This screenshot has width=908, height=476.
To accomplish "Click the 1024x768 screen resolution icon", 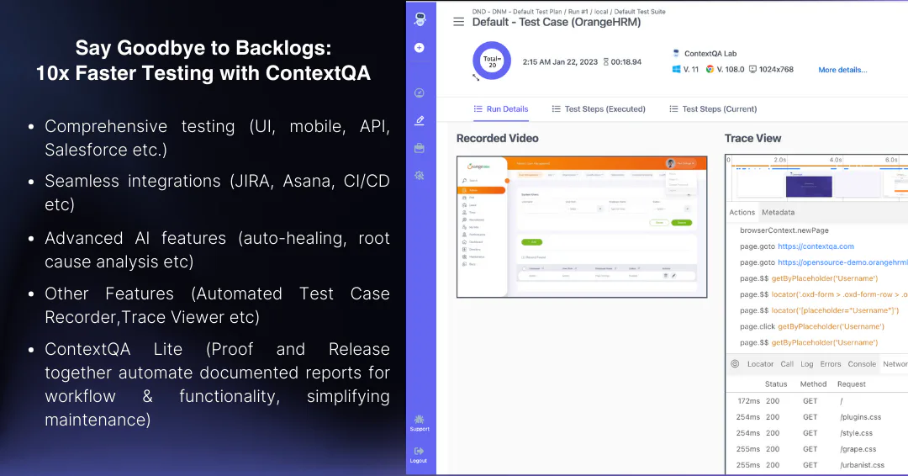I will 752,69.
